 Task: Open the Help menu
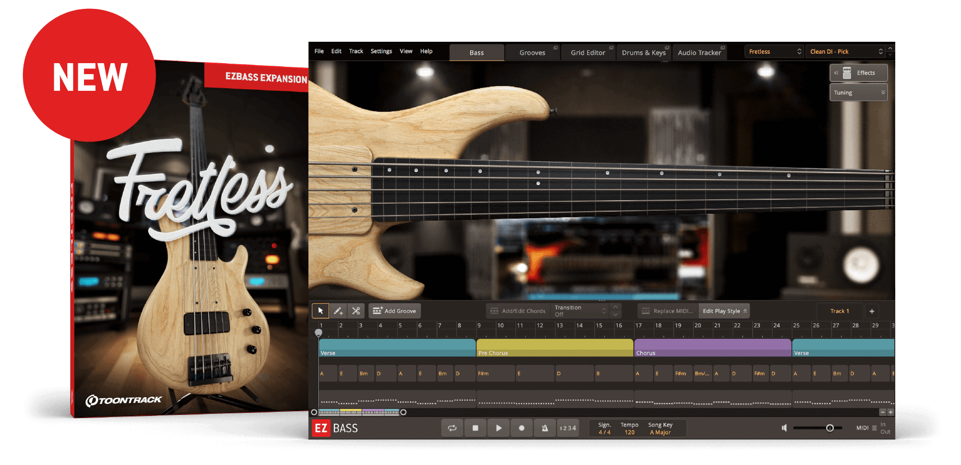coord(426,51)
